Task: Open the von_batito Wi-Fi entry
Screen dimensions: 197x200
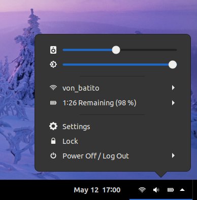Action: click(x=113, y=88)
